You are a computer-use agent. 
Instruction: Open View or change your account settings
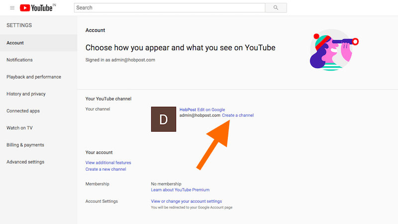point(186,201)
